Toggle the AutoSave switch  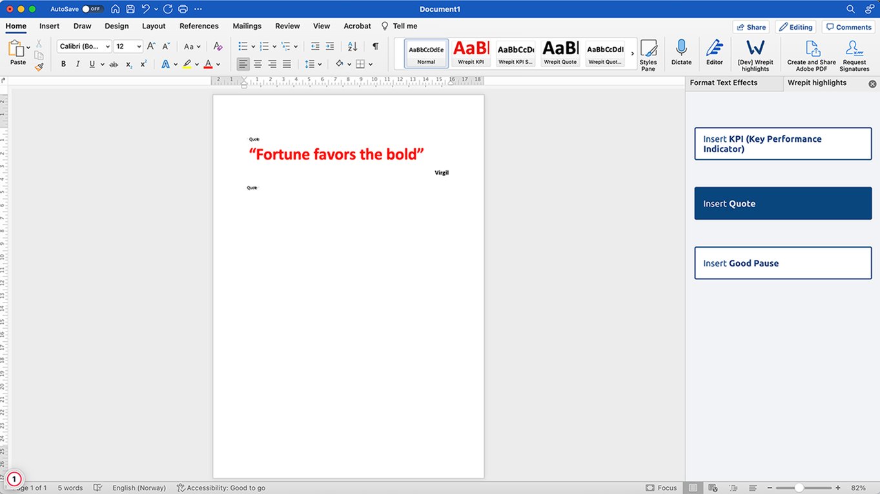pyautogui.click(x=92, y=9)
